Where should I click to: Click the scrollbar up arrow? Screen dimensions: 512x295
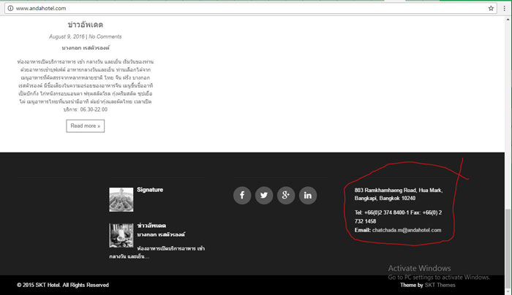[508, 20]
